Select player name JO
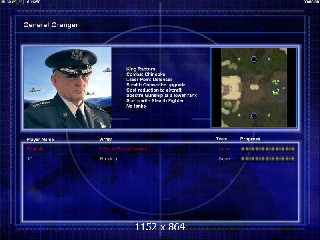Viewport: 320px width, 240px height. pyautogui.click(x=30, y=159)
